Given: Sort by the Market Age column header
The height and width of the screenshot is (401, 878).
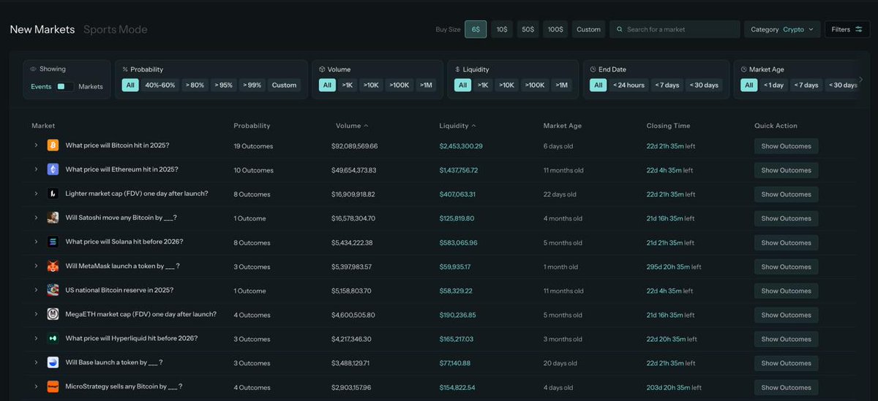Looking at the screenshot, I should (x=563, y=126).
